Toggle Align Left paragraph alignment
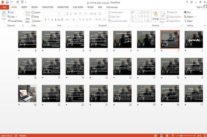This screenshot has width=207, height=137. coord(80,20)
